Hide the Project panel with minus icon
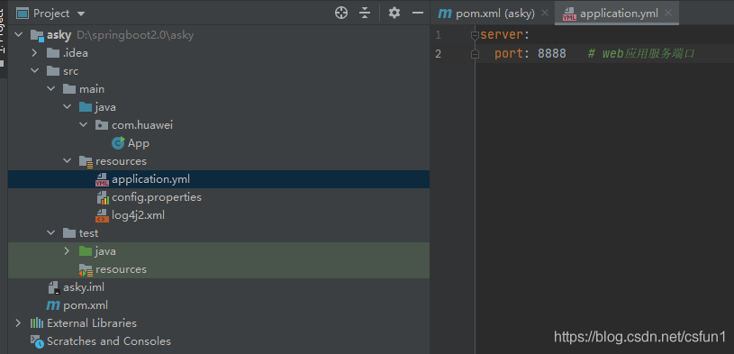The width and height of the screenshot is (734, 354). (x=418, y=14)
